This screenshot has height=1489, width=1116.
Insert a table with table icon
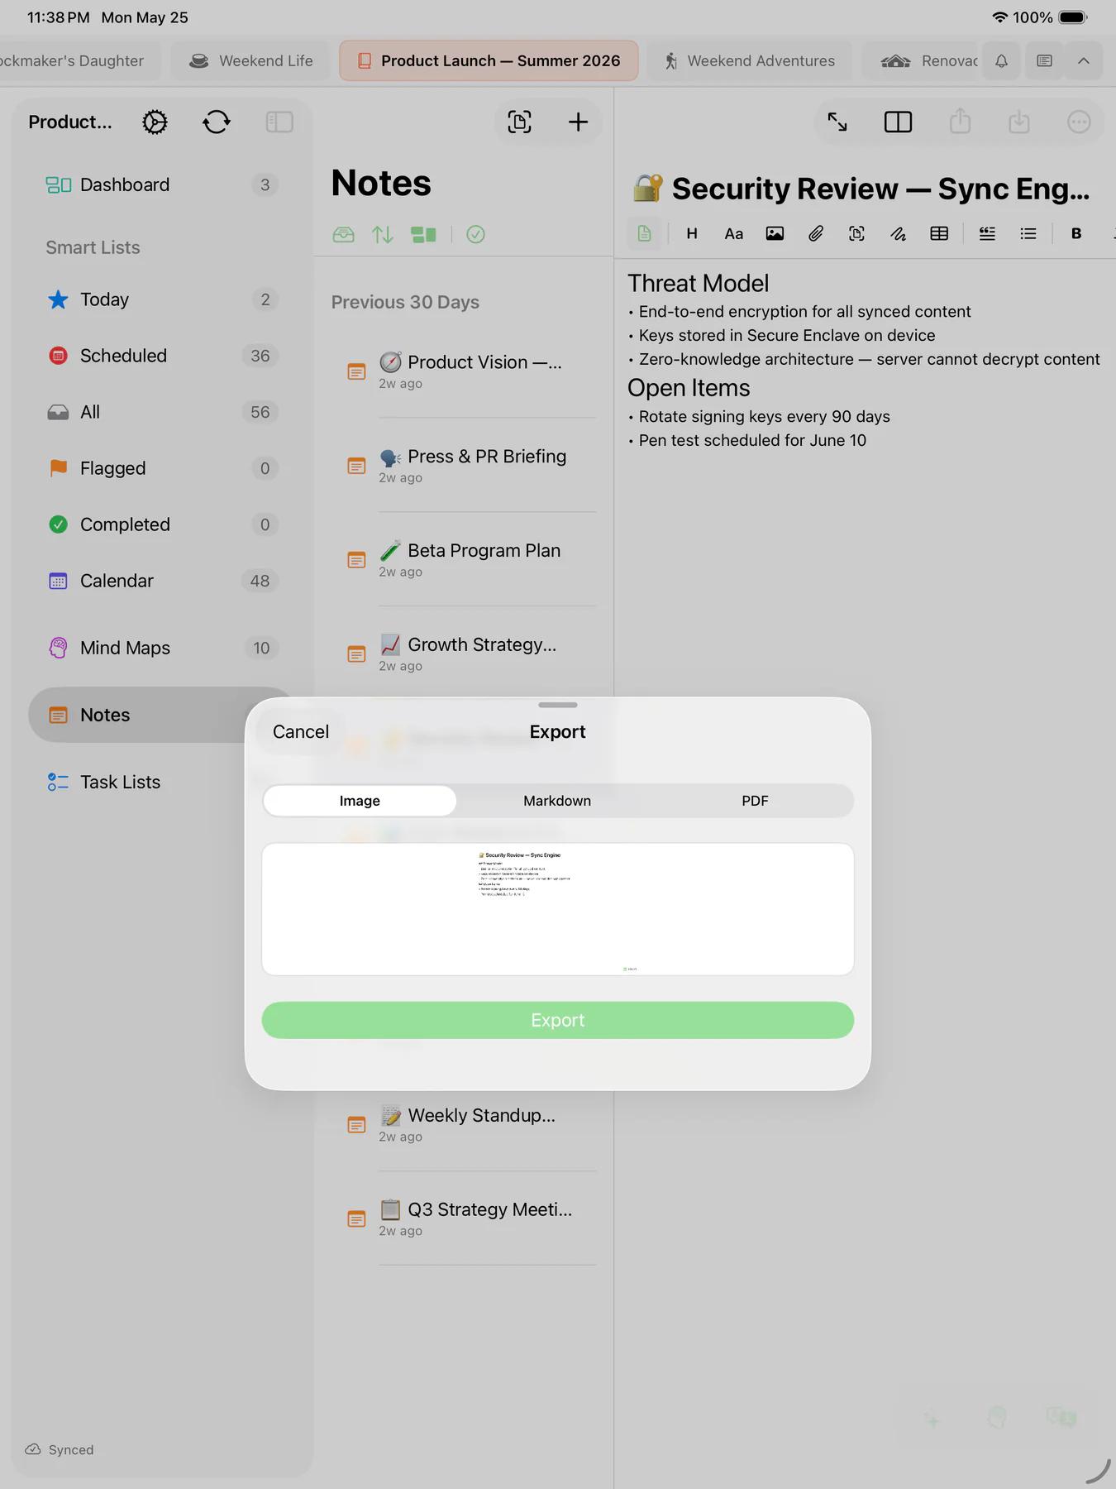point(939,234)
